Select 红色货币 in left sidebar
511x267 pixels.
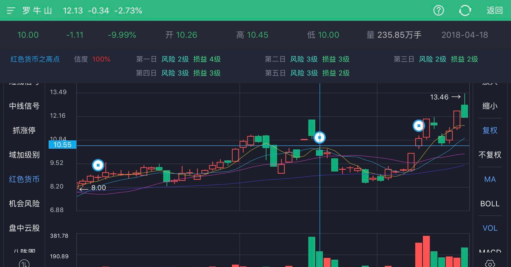coord(24,179)
